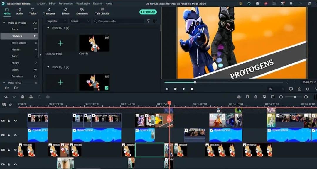Screen dimensions: 317x169
Task: Take a snapshot with the camera icon
Action: click(x=299, y=89)
